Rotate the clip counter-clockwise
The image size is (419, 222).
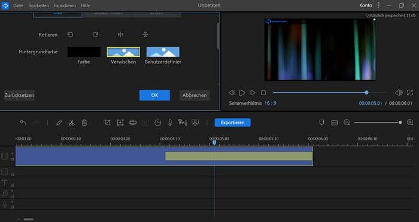[x=70, y=35]
